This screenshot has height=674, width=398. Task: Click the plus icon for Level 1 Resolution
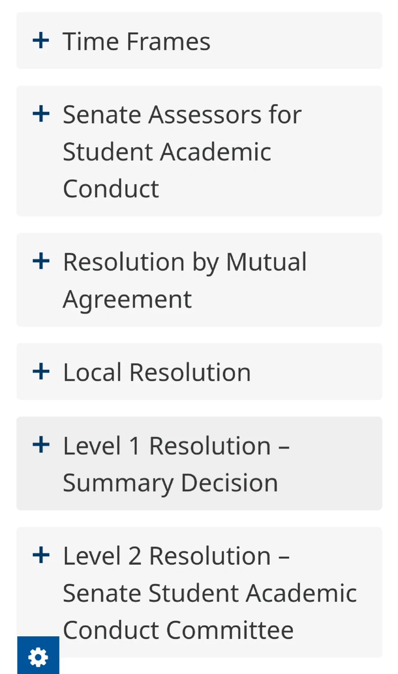(41, 445)
